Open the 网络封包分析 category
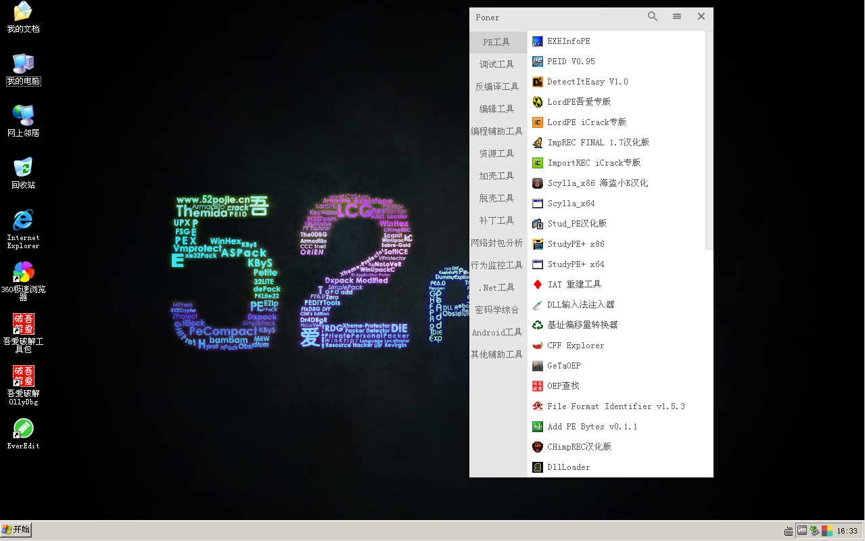The image size is (865, 541). point(498,243)
